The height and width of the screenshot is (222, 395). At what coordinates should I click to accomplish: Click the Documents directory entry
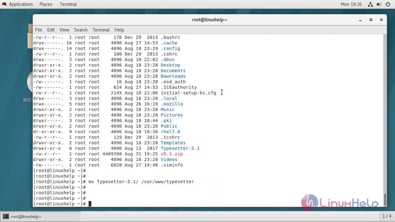click(173, 71)
